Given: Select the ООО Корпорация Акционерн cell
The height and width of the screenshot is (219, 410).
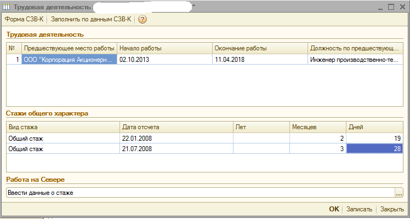Looking at the screenshot, I should tap(69, 59).
